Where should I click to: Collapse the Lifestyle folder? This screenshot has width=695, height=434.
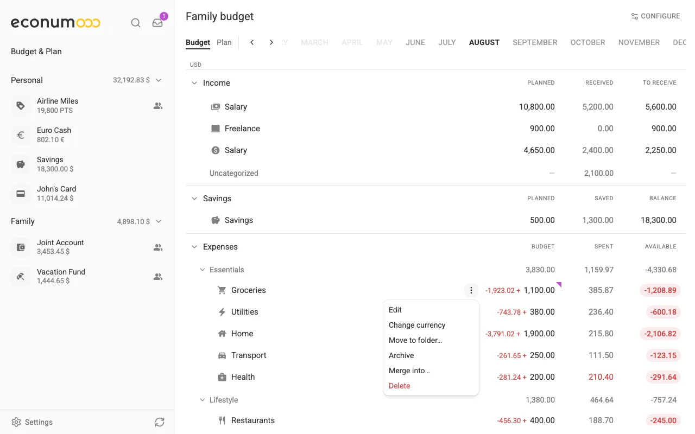tap(203, 400)
